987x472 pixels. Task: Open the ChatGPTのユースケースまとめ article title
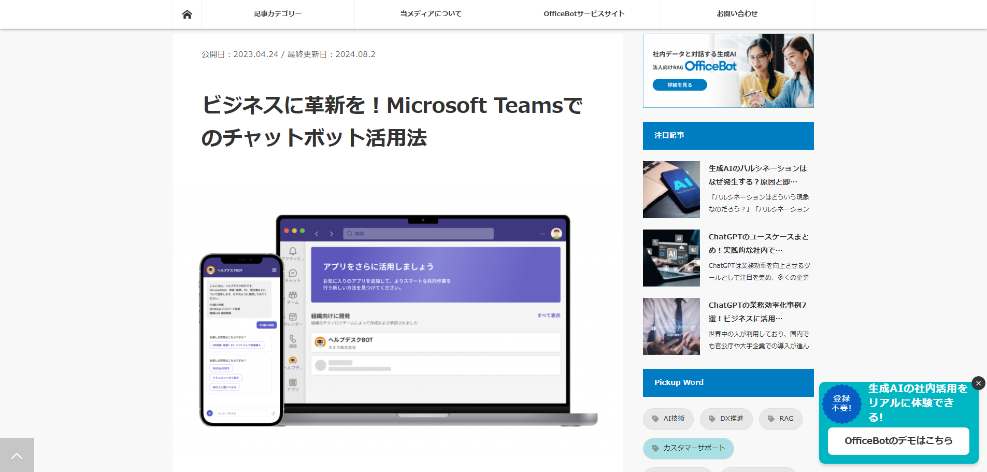pyautogui.click(x=759, y=244)
